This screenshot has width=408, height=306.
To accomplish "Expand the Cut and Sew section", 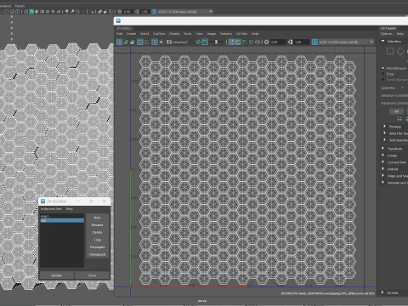I will coord(382,162).
